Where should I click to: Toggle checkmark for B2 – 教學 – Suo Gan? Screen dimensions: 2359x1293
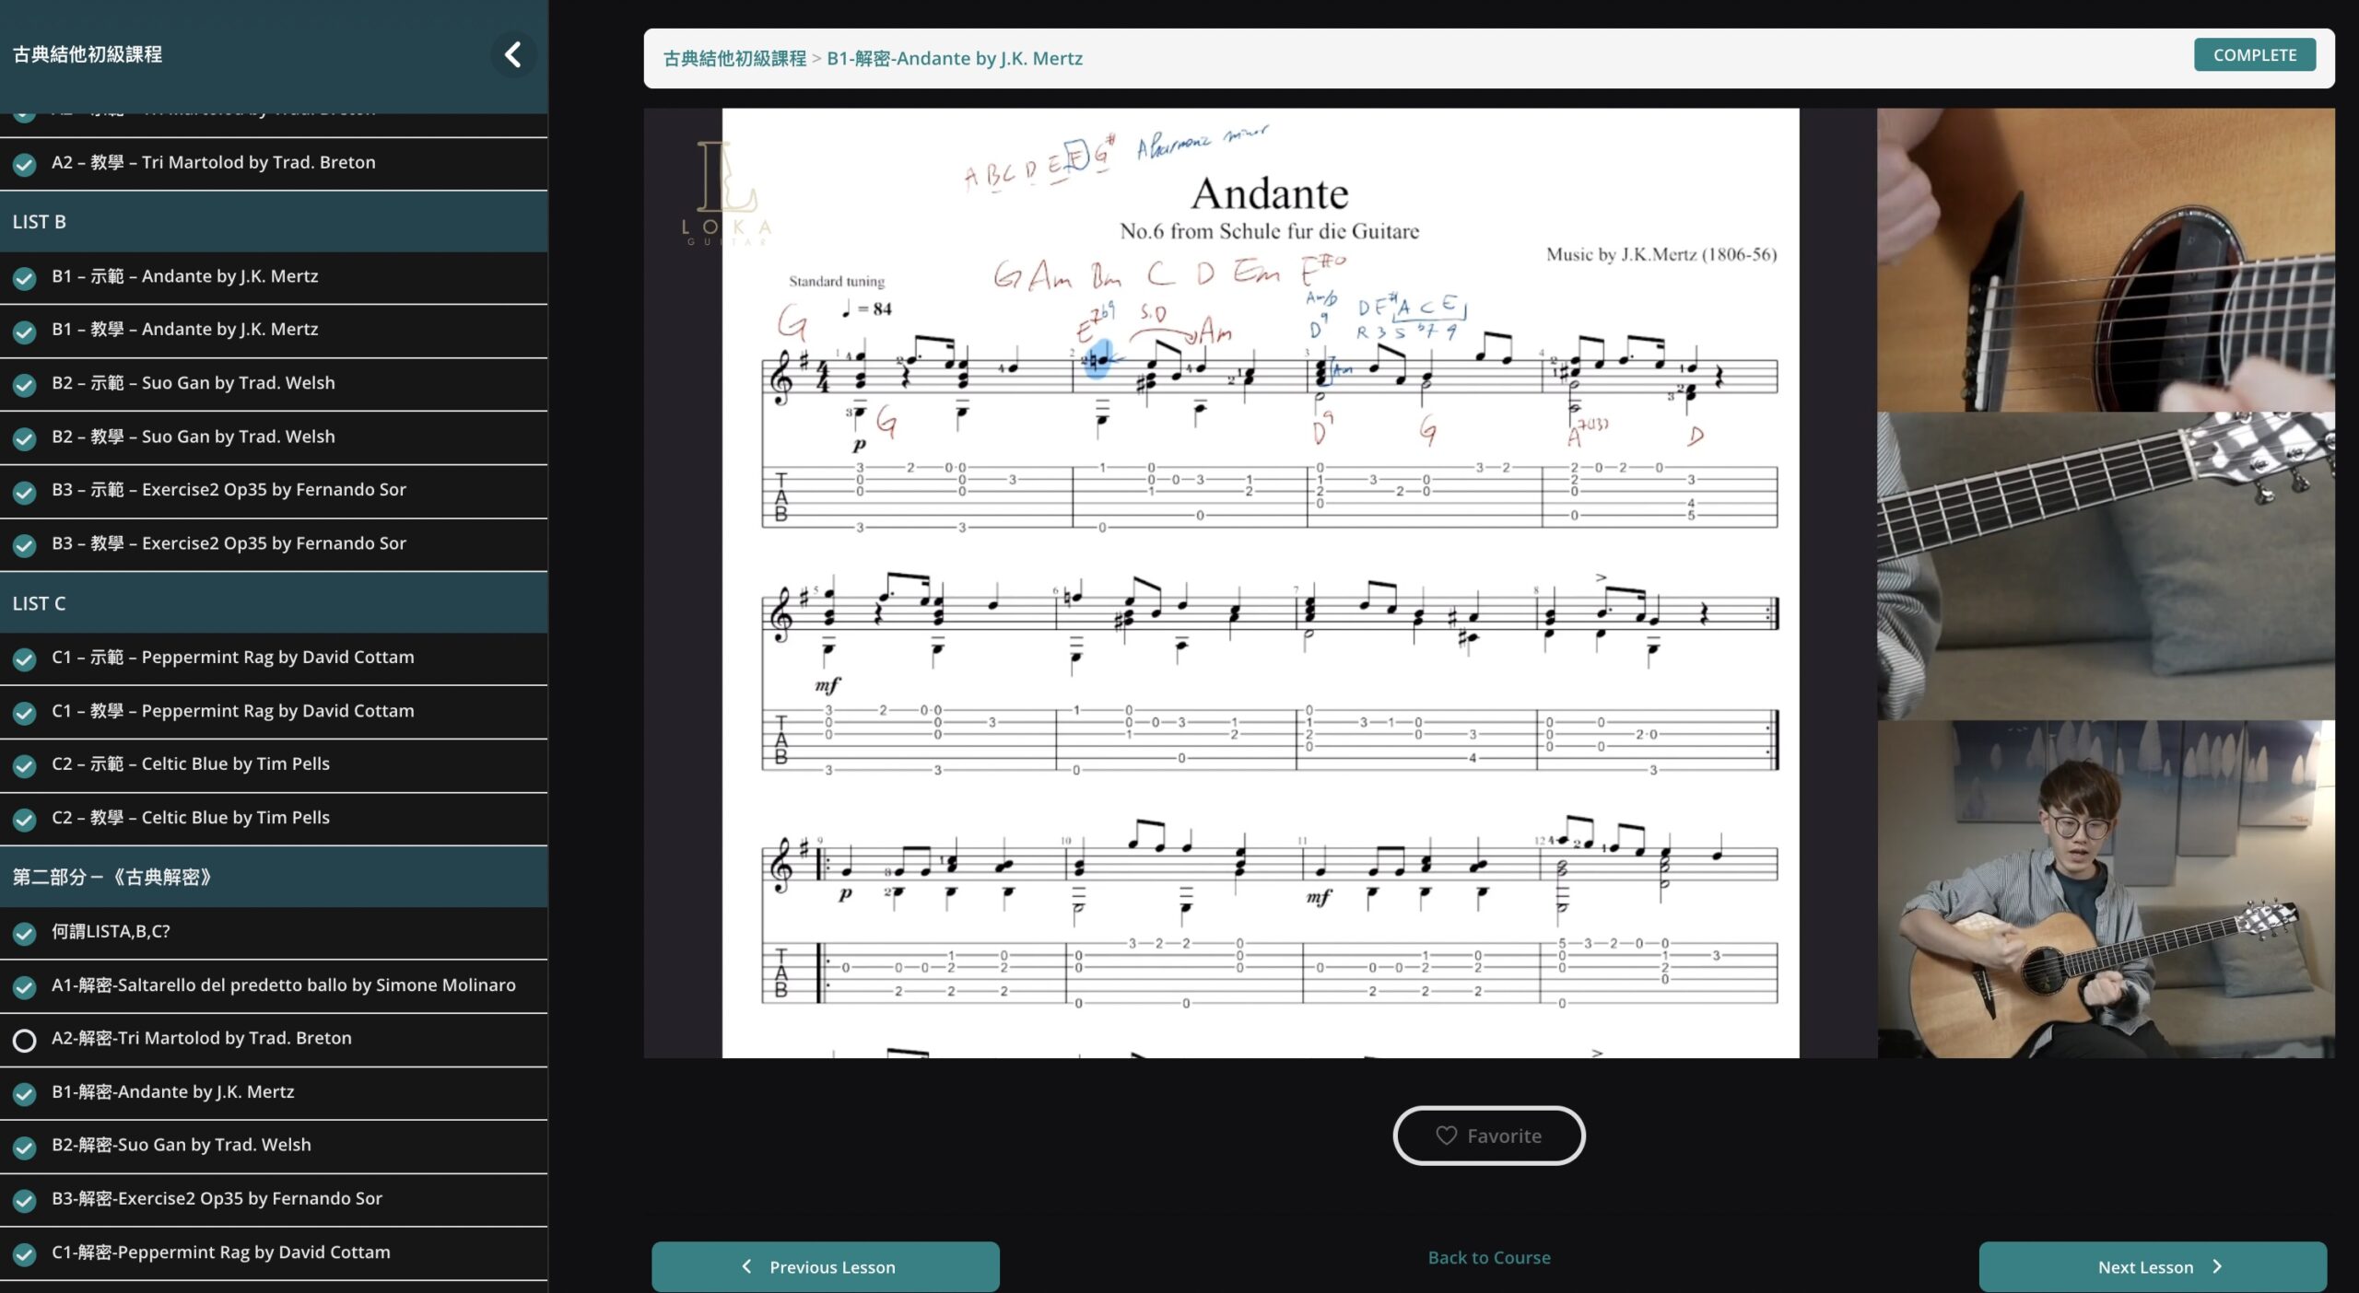[x=25, y=437]
